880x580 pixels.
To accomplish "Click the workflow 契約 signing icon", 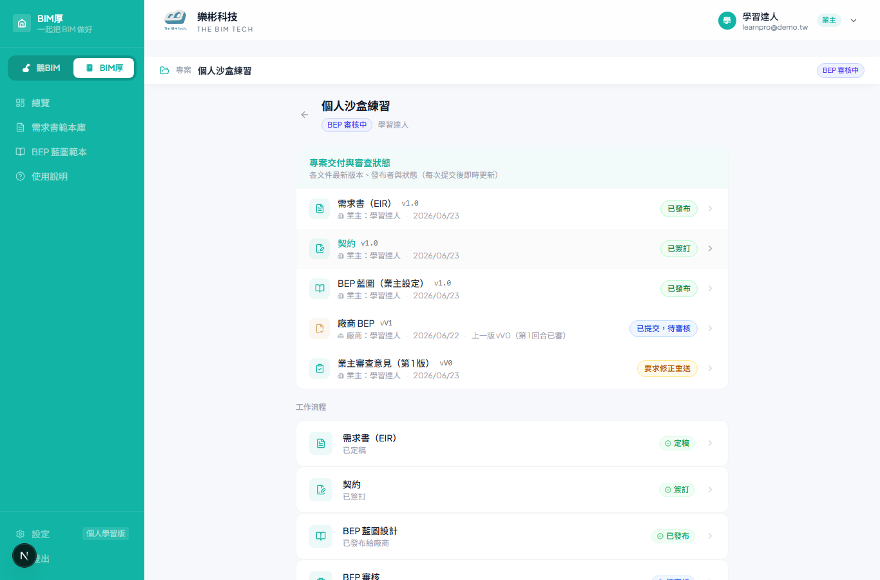I will (x=321, y=490).
